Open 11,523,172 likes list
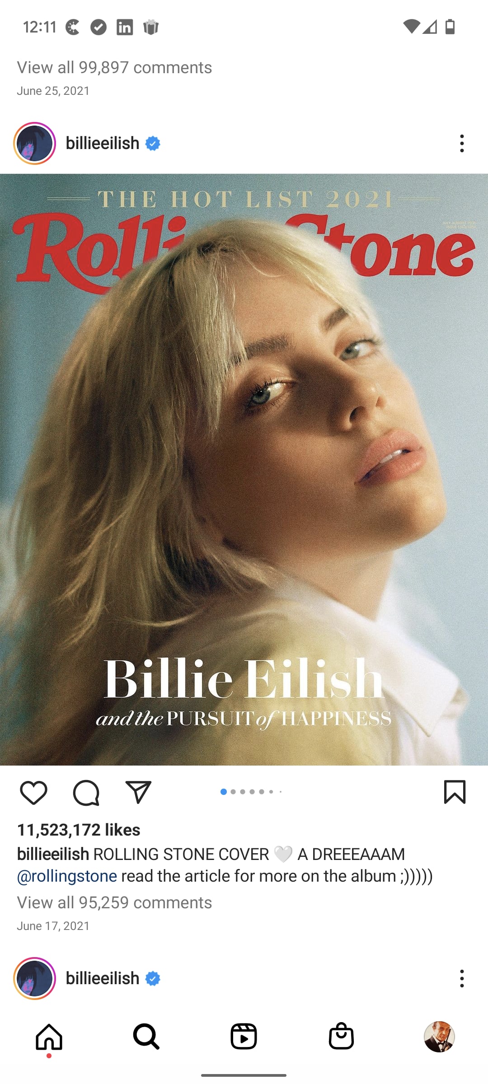This screenshot has height=1084, width=488. (x=79, y=830)
